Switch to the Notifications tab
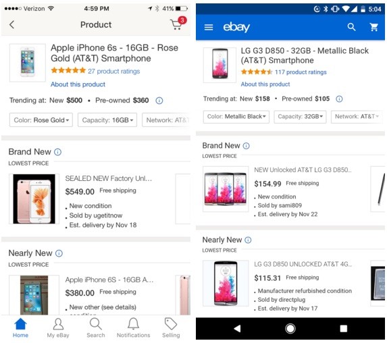This screenshot has height=343, width=387. pyautogui.click(x=133, y=328)
